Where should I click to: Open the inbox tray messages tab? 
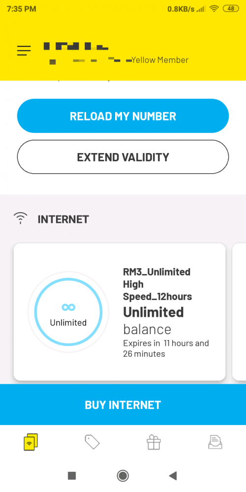click(215, 442)
